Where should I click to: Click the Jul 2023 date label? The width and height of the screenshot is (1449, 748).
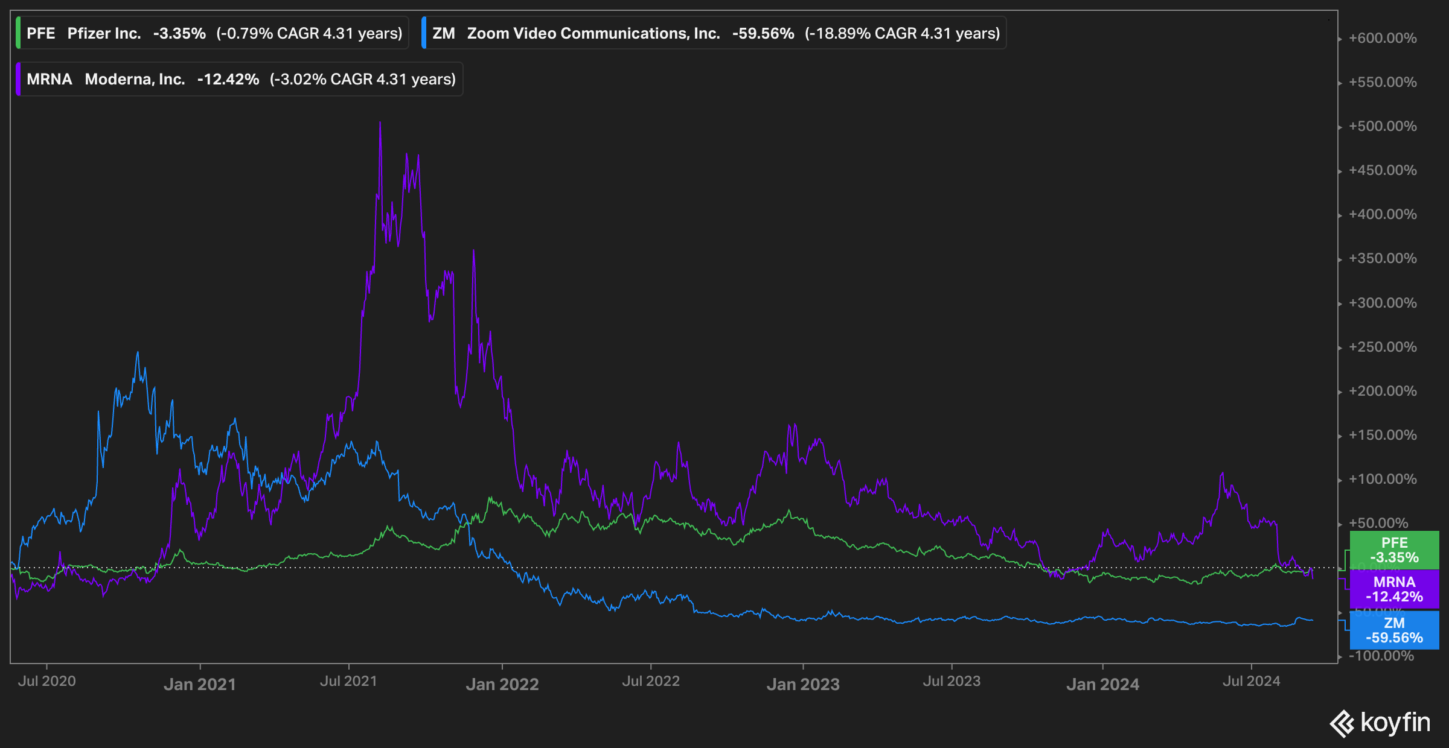pos(952,681)
